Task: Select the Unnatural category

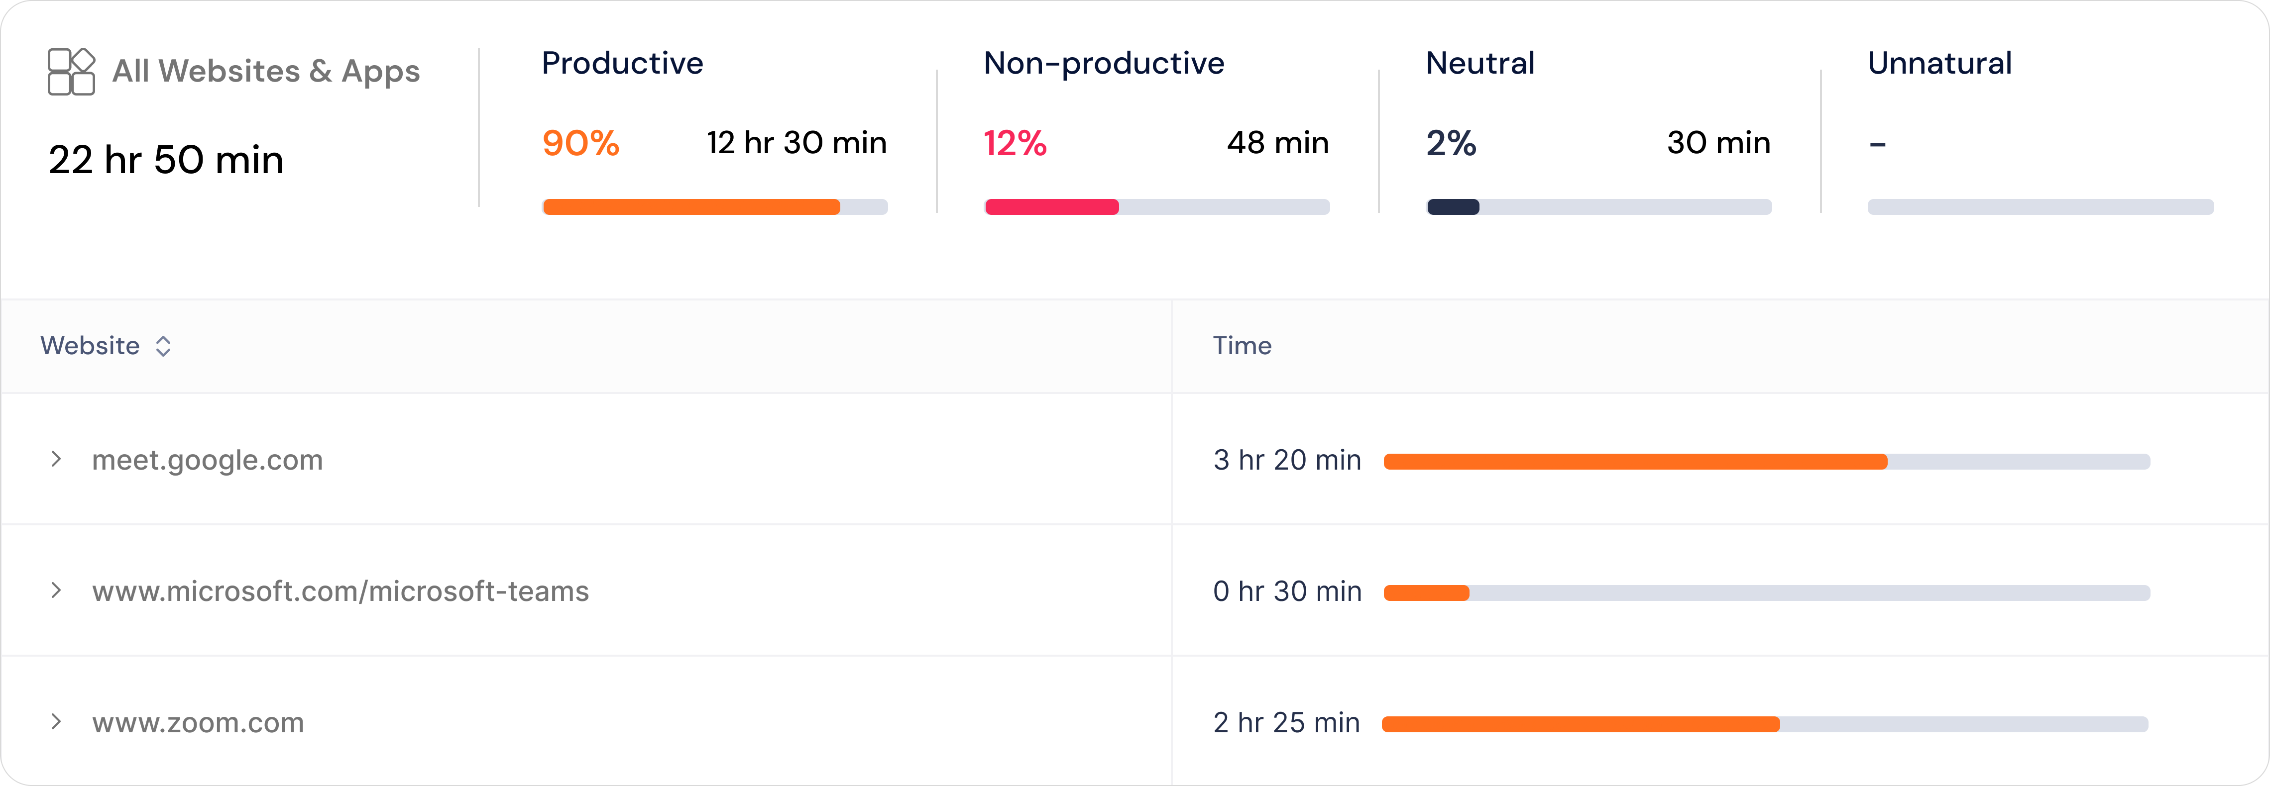Action: [x=1939, y=63]
